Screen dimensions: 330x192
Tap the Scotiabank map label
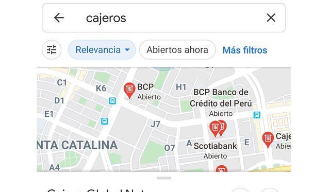215,146
